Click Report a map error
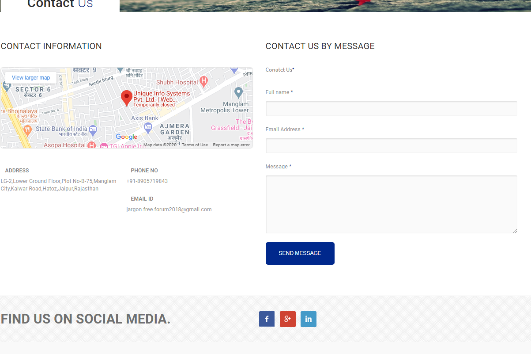Image resolution: width=531 pixels, height=354 pixels. [231, 145]
